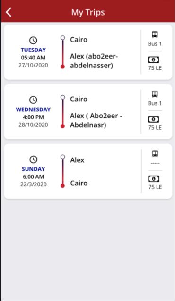The width and height of the screenshot is (175, 301).
Task: Tap the bus icon above Bus 1 on Tuesday trip
Action: tap(155, 34)
